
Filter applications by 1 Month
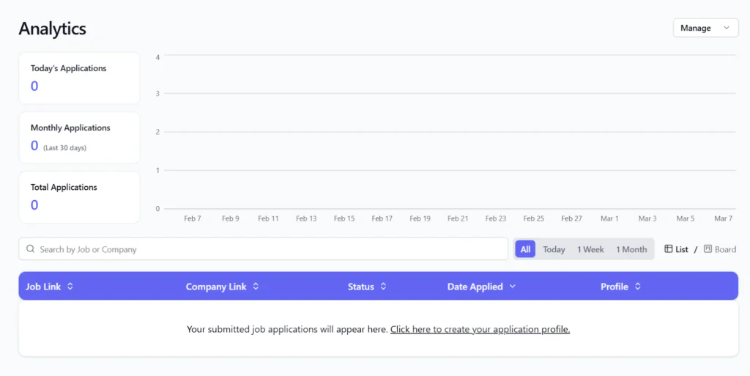pyautogui.click(x=631, y=249)
